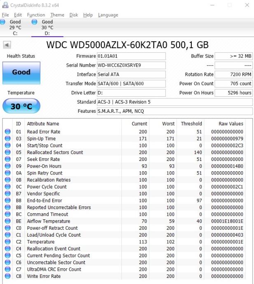Click status icon of Write Error Rate

coord(7,276)
